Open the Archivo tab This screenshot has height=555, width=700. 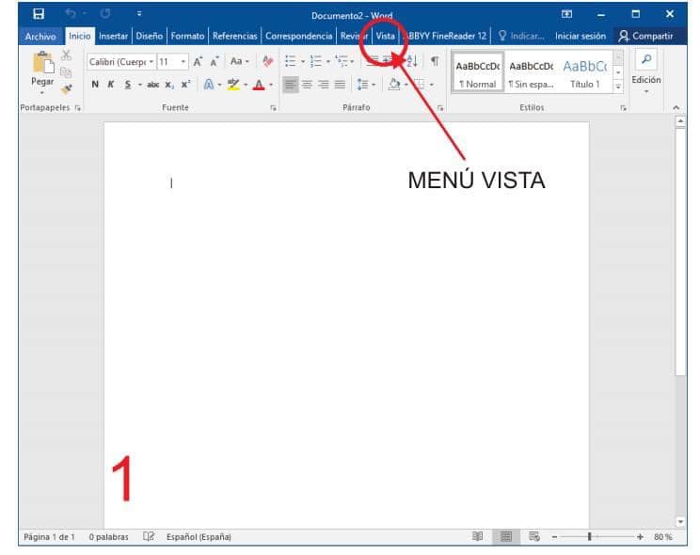tap(40, 36)
